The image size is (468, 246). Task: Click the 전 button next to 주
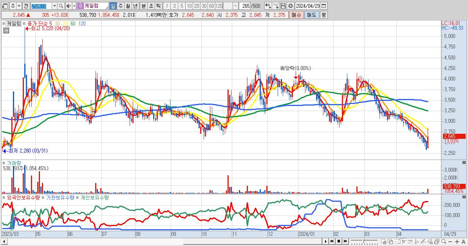pyautogui.click(x=26, y=5)
